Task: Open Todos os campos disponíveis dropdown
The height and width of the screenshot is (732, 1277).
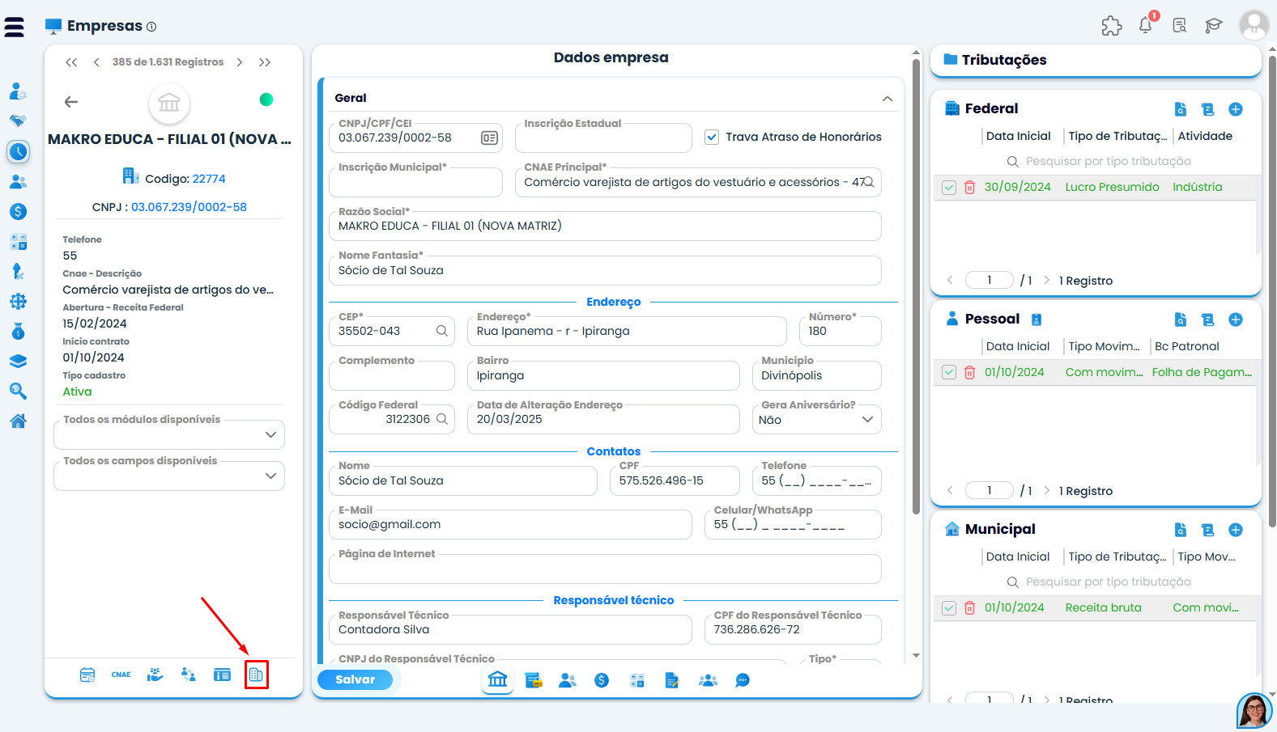Action: click(x=169, y=476)
